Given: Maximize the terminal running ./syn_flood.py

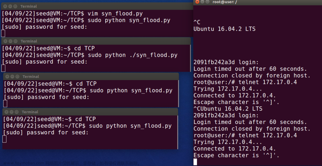Looking at the screenshot, I should pyautogui.click(x=15, y=41).
